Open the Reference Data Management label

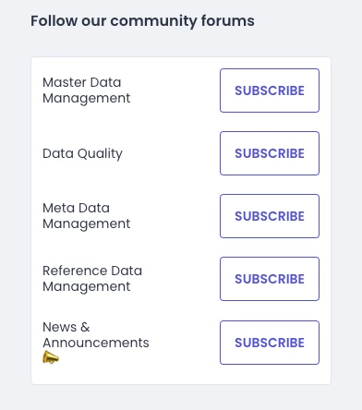click(92, 279)
